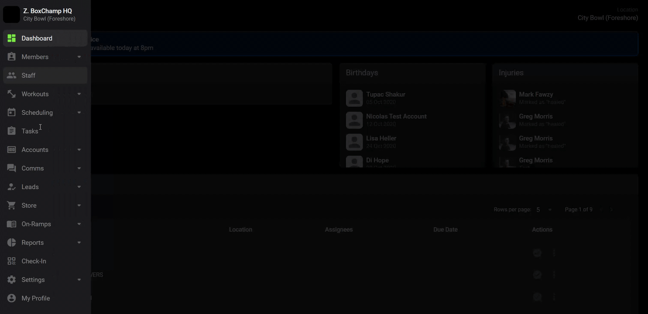Expand the On-Ramps submenu arrow
Viewport: 648px width, 314px height.
pos(79,224)
